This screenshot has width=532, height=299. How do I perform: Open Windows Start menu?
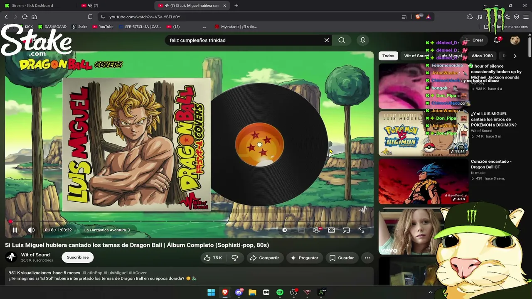pos(211,292)
